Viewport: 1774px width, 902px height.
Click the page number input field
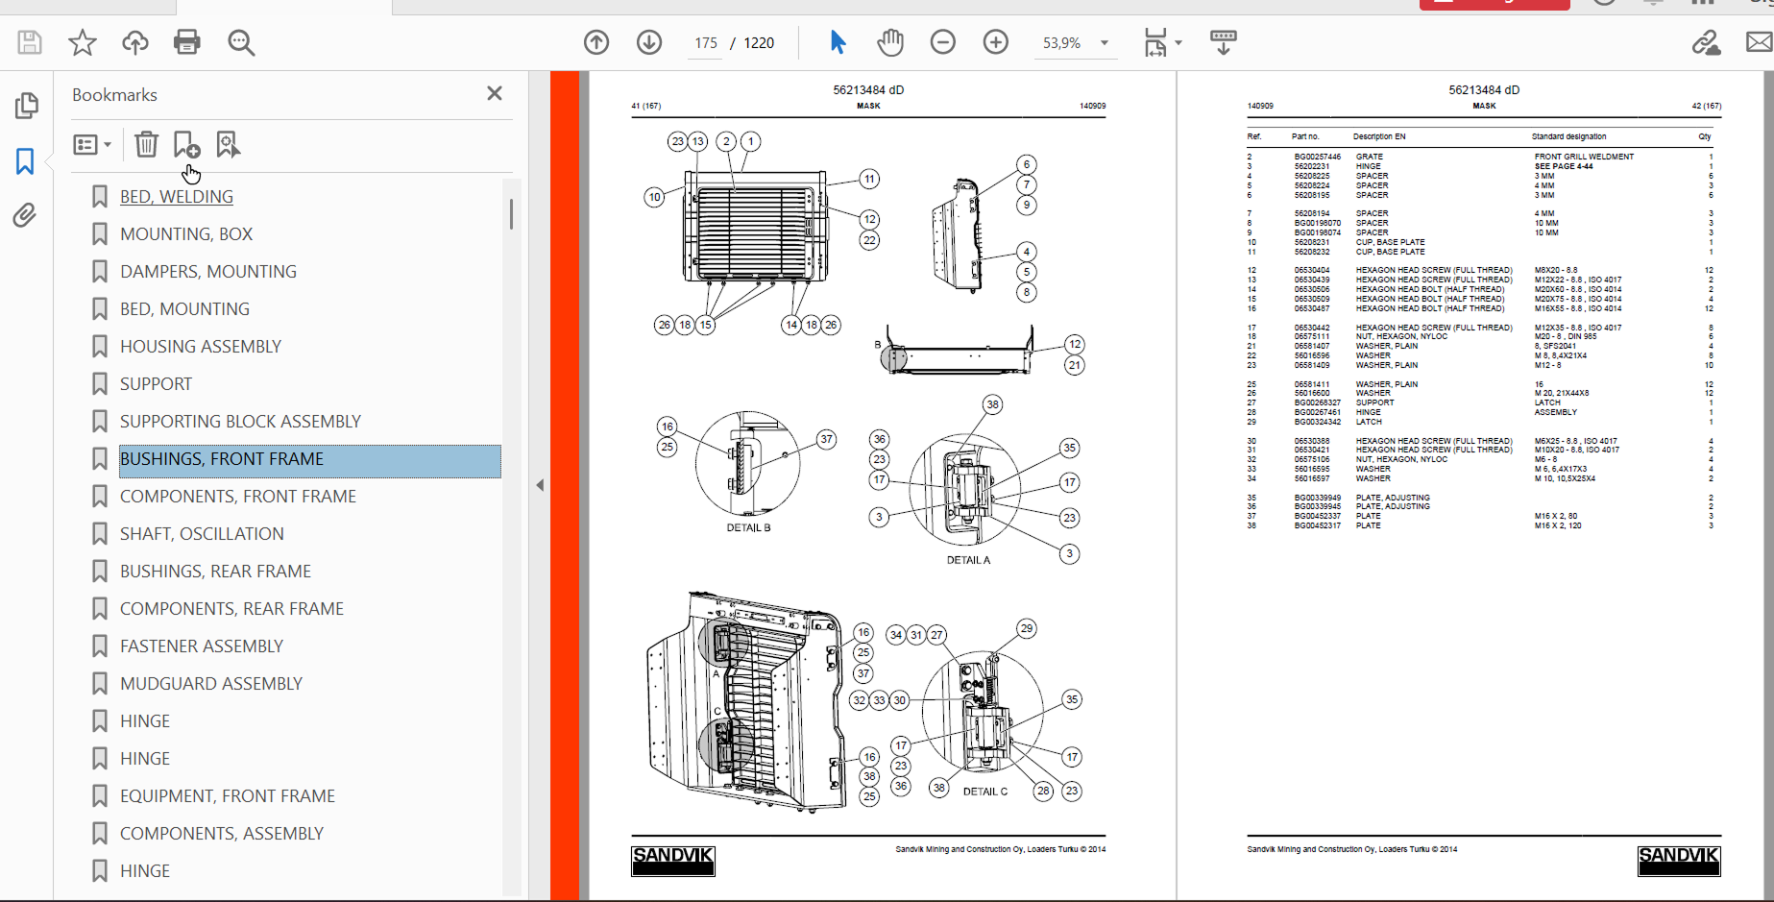706,43
